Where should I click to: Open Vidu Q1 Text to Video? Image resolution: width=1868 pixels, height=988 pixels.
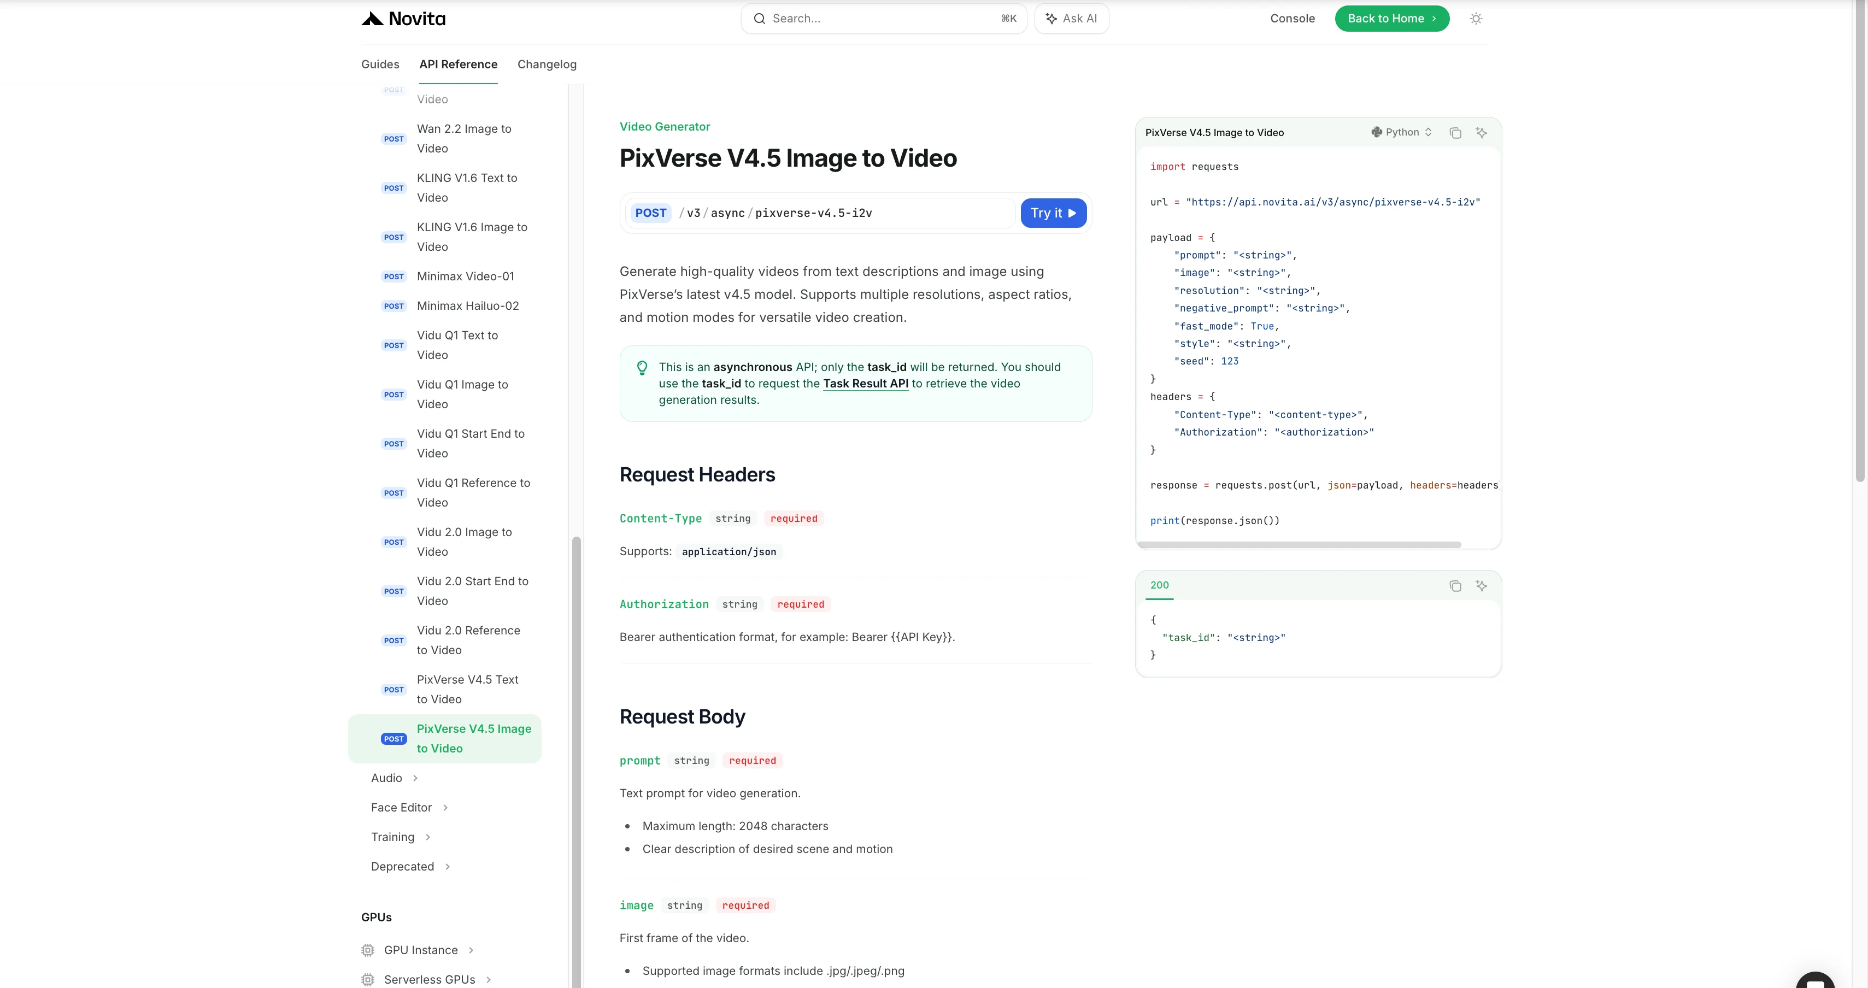[457, 346]
